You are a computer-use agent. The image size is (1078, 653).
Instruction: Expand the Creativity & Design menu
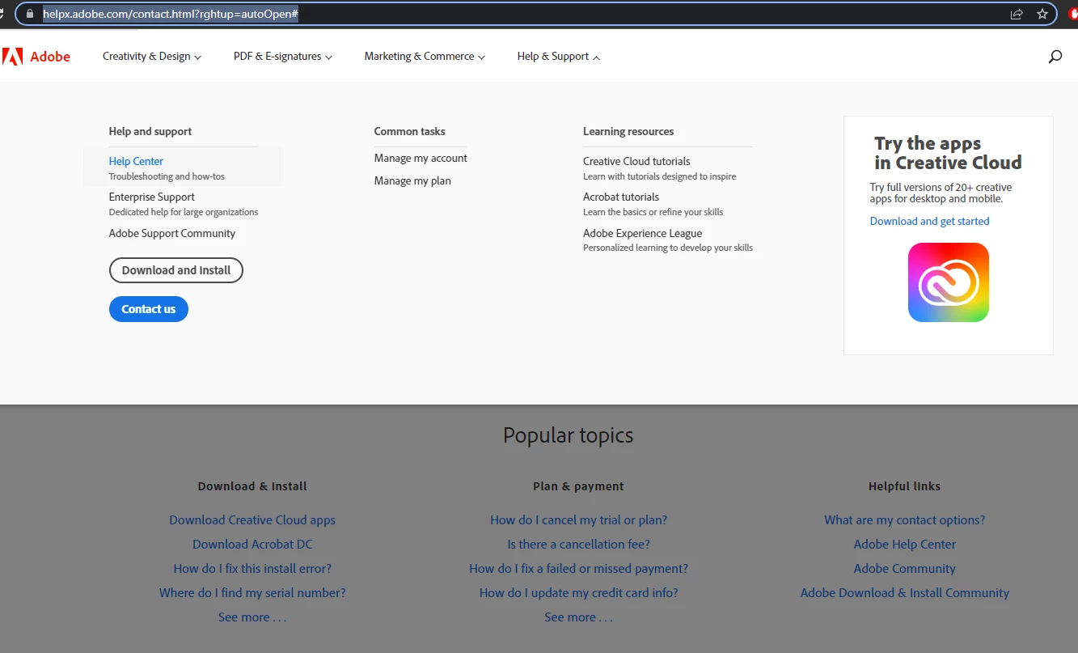(152, 57)
